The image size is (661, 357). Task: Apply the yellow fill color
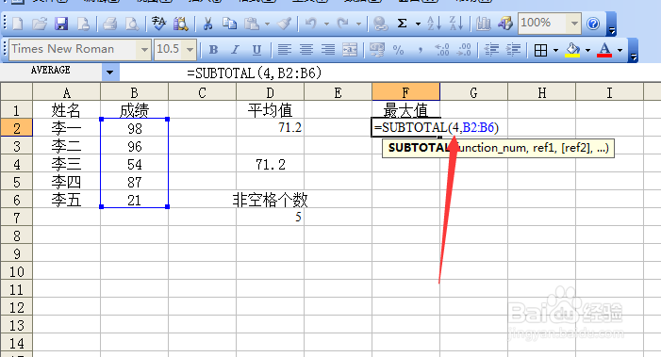click(572, 50)
